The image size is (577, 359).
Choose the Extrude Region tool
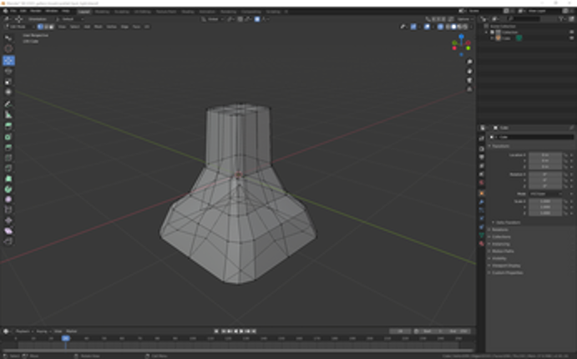point(8,126)
